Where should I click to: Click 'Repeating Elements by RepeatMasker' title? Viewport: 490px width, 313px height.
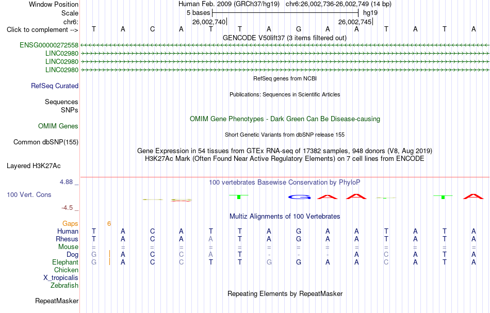point(285,294)
